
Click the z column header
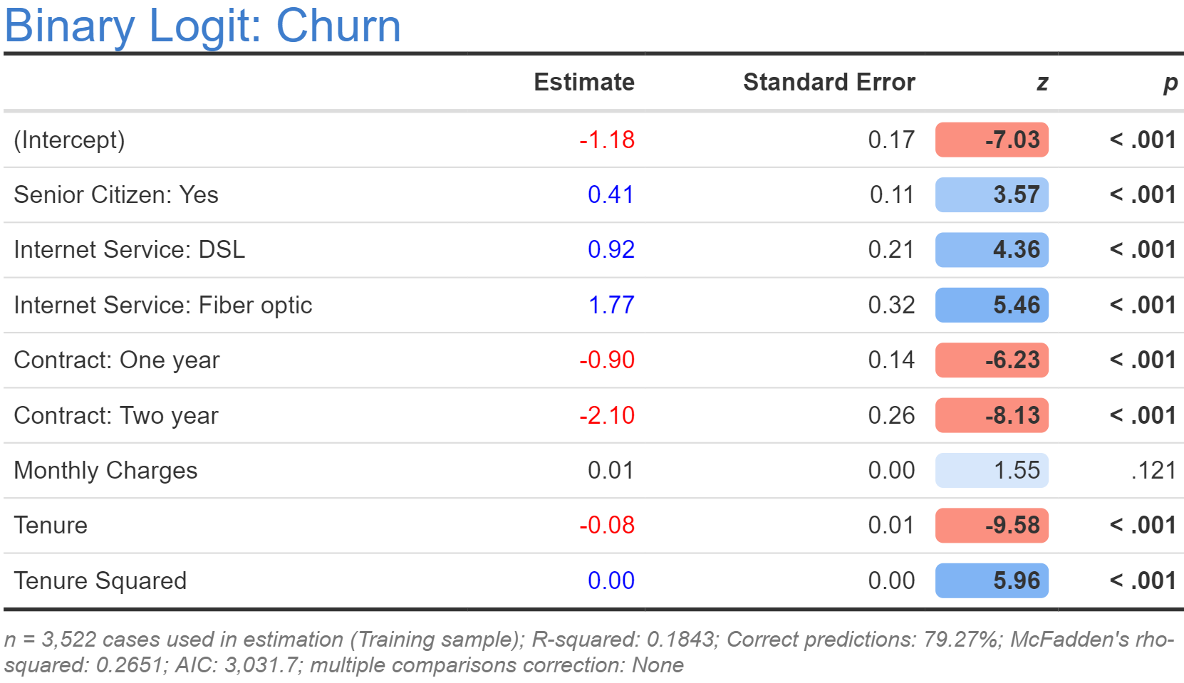[1042, 83]
